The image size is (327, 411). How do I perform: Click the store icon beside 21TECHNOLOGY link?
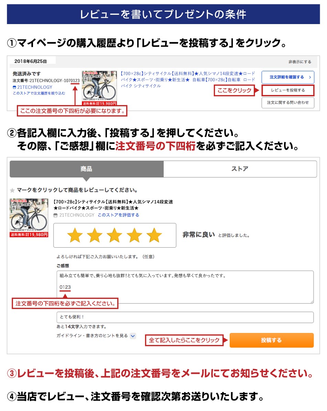(14, 87)
